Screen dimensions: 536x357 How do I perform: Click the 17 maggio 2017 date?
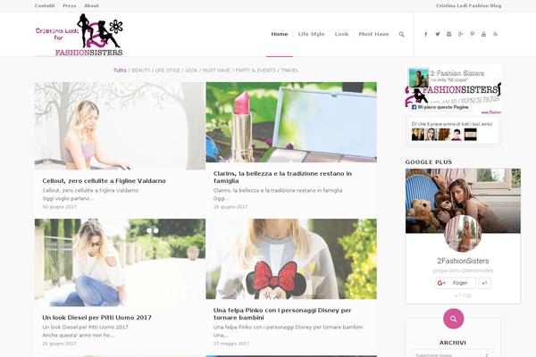coord(231,344)
